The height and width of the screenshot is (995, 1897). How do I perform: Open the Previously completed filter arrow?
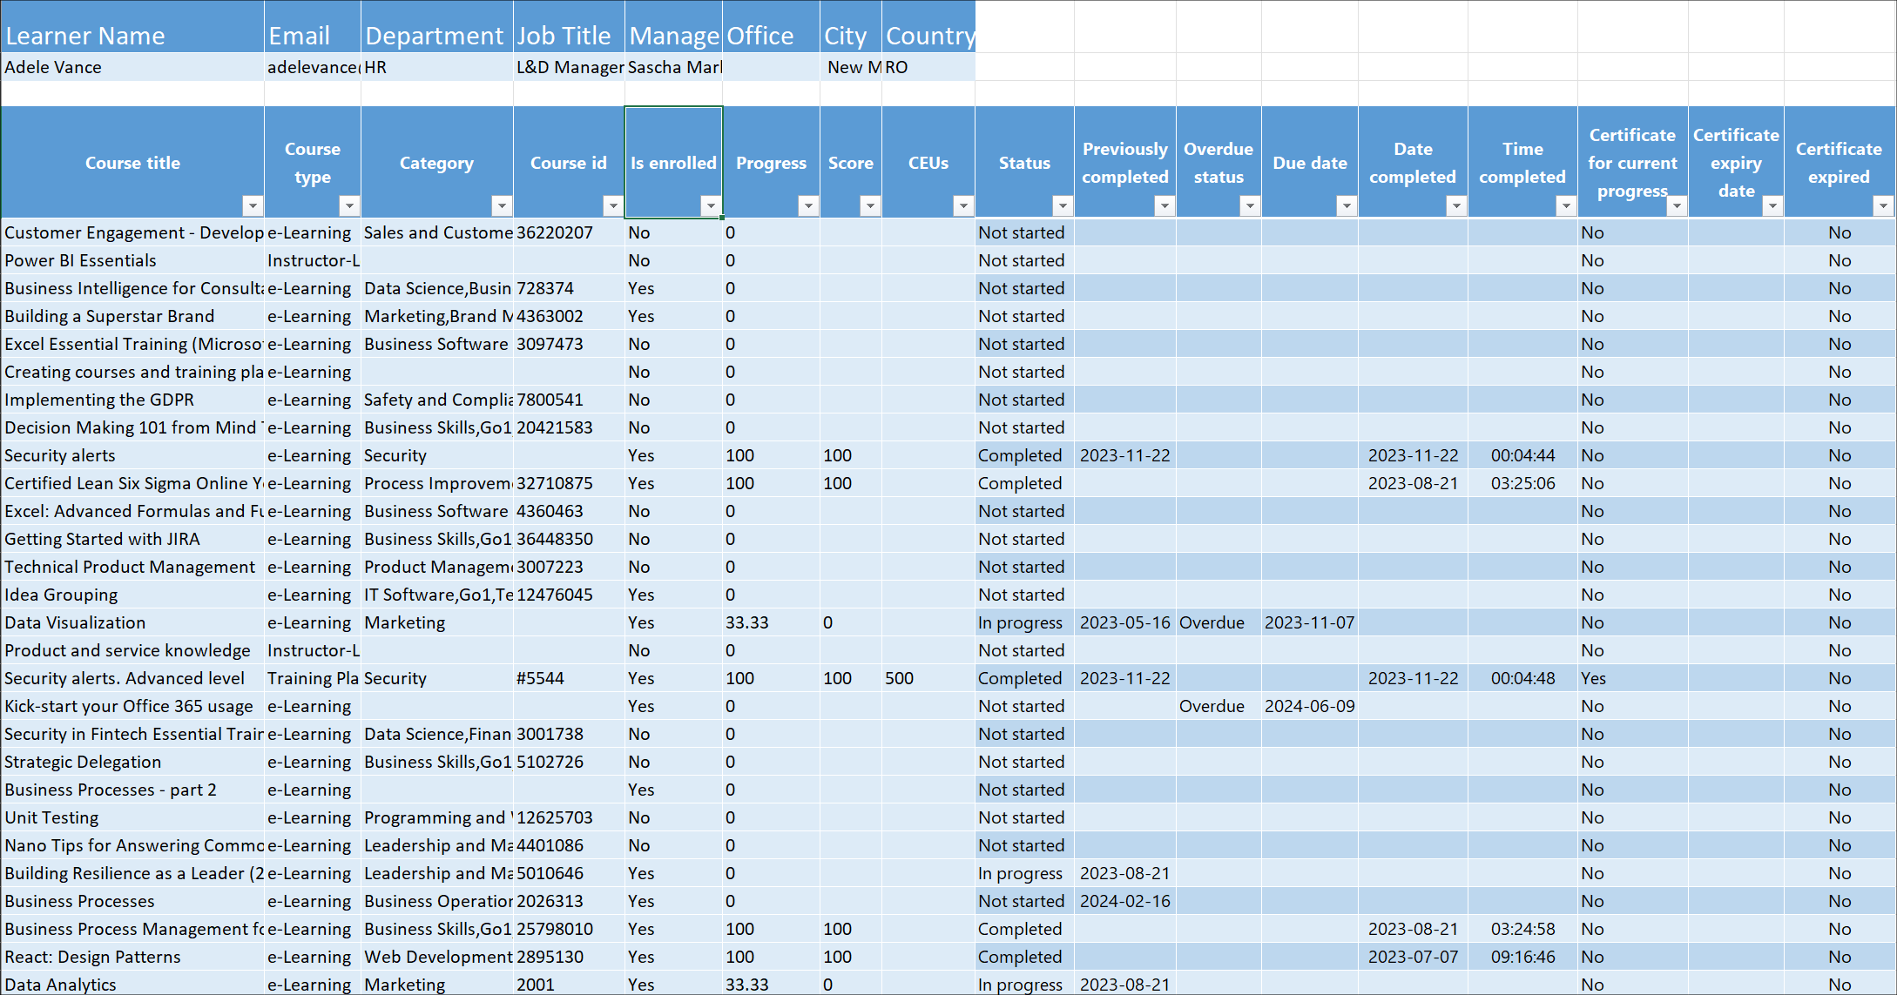point(1165,206)
